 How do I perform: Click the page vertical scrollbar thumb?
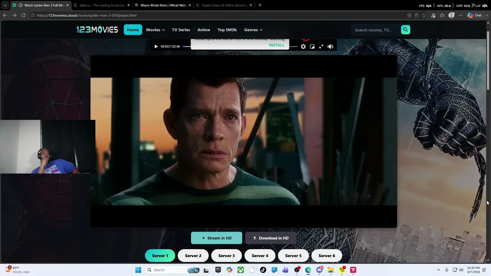(x=488, y=61)
